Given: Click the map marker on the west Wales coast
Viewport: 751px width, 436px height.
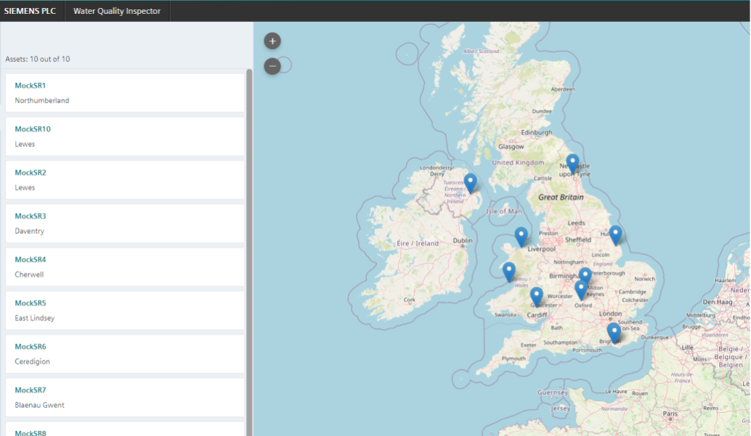Looking at the screenshot, I should pos(509,271).
